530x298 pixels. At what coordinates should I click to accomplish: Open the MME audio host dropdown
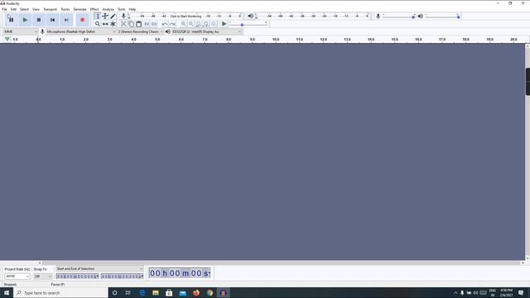(20, 31)
